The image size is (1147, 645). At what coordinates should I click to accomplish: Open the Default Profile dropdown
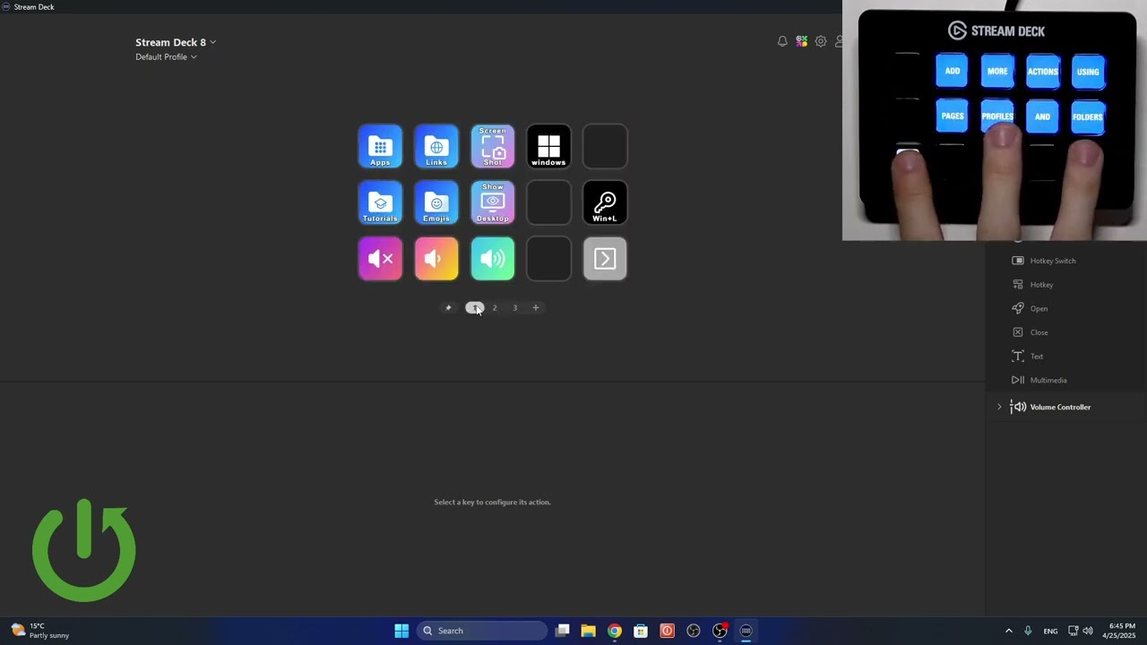pyautogui.click(x=167, y=56)
